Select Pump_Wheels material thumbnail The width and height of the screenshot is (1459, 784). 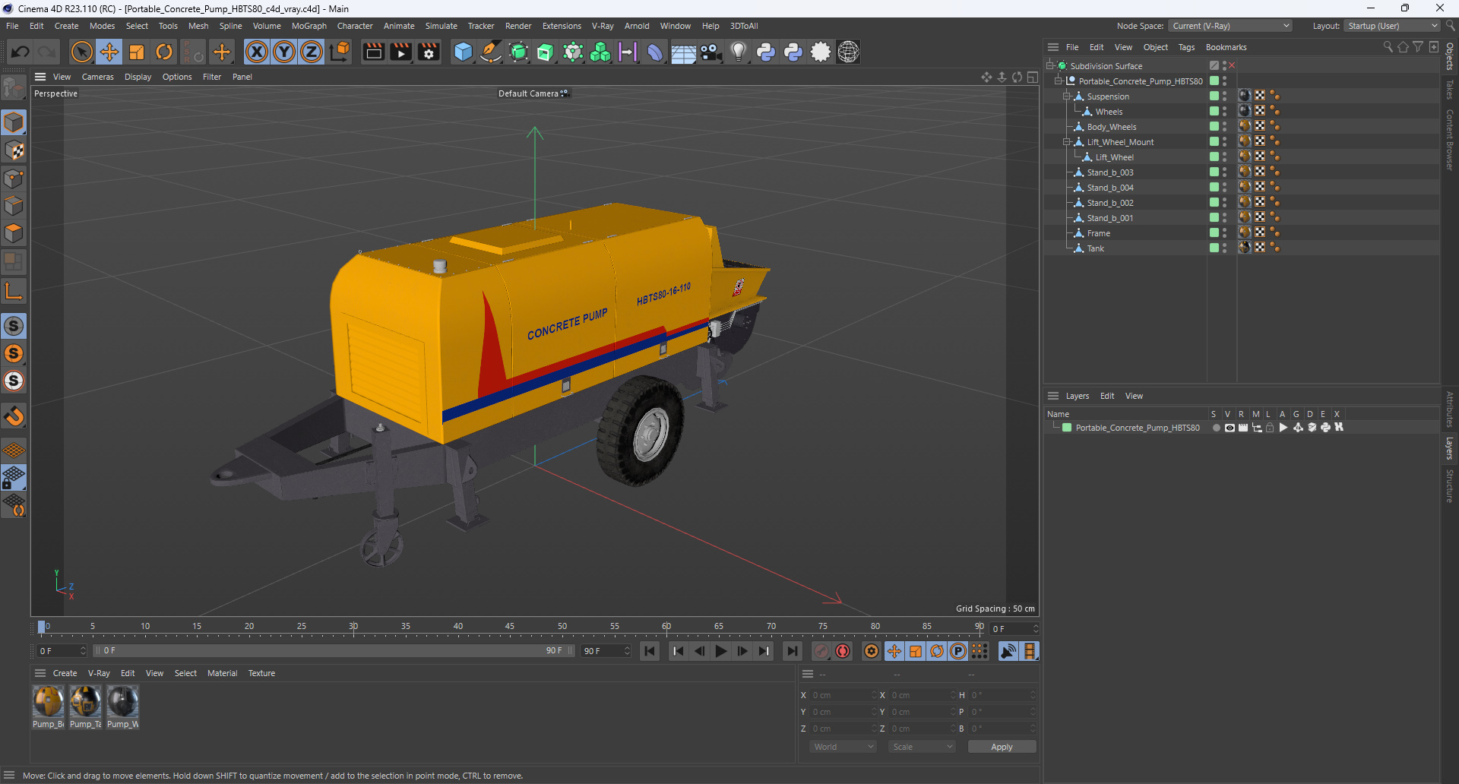pos(122,701)
